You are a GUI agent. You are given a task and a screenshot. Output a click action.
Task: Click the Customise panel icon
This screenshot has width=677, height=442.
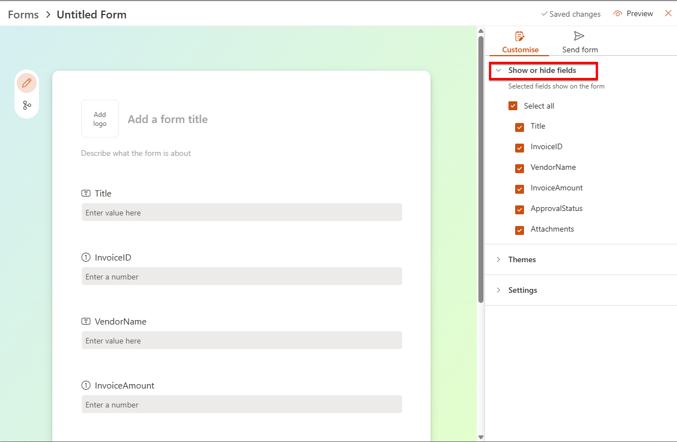coord(520,37)
